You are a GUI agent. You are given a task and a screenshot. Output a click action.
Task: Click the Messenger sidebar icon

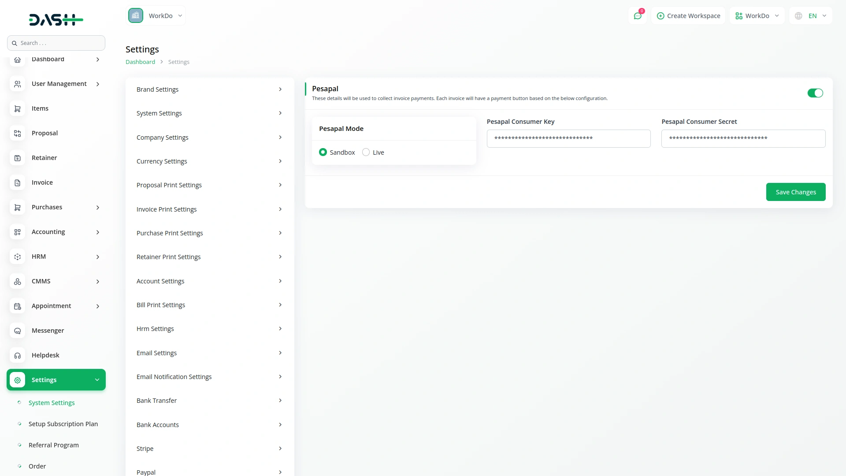click(18, 331)
